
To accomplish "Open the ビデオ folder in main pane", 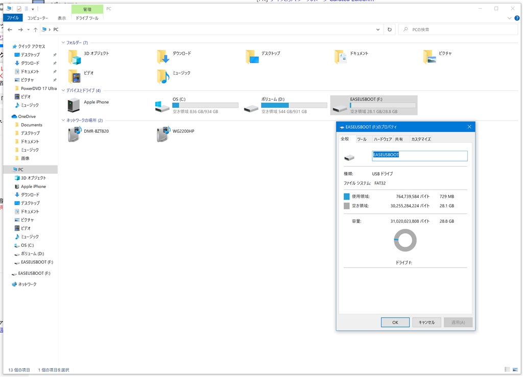I will (x=75, y=77).
